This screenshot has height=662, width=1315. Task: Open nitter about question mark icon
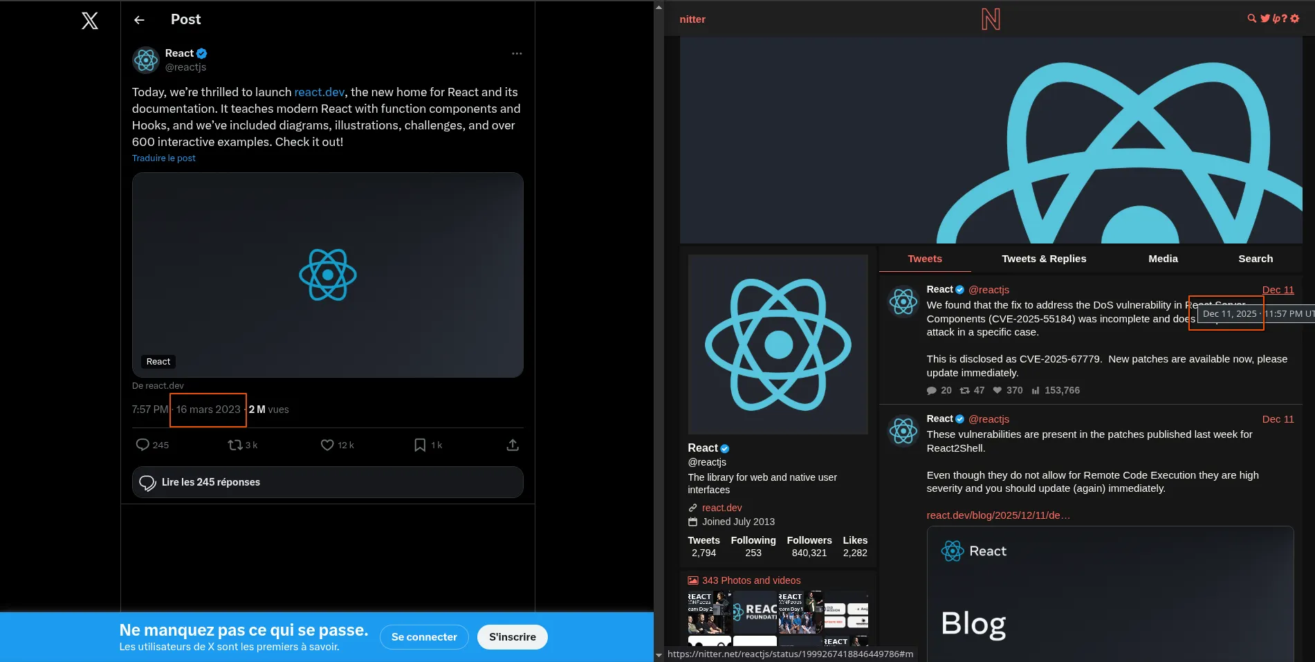(x=1285, y=19)
